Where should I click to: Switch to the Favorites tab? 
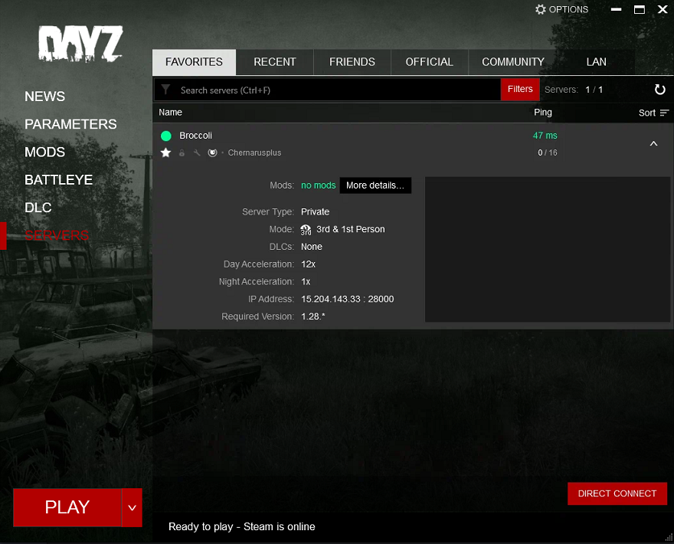pyautogui.click(x=194, y=62)
